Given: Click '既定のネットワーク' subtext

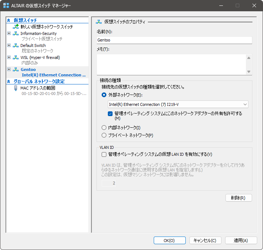Looking at the screenshot, I should 38,51.
